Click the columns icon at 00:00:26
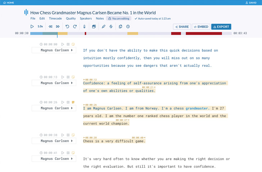The image size is (262, 172). tap(68, 102)
